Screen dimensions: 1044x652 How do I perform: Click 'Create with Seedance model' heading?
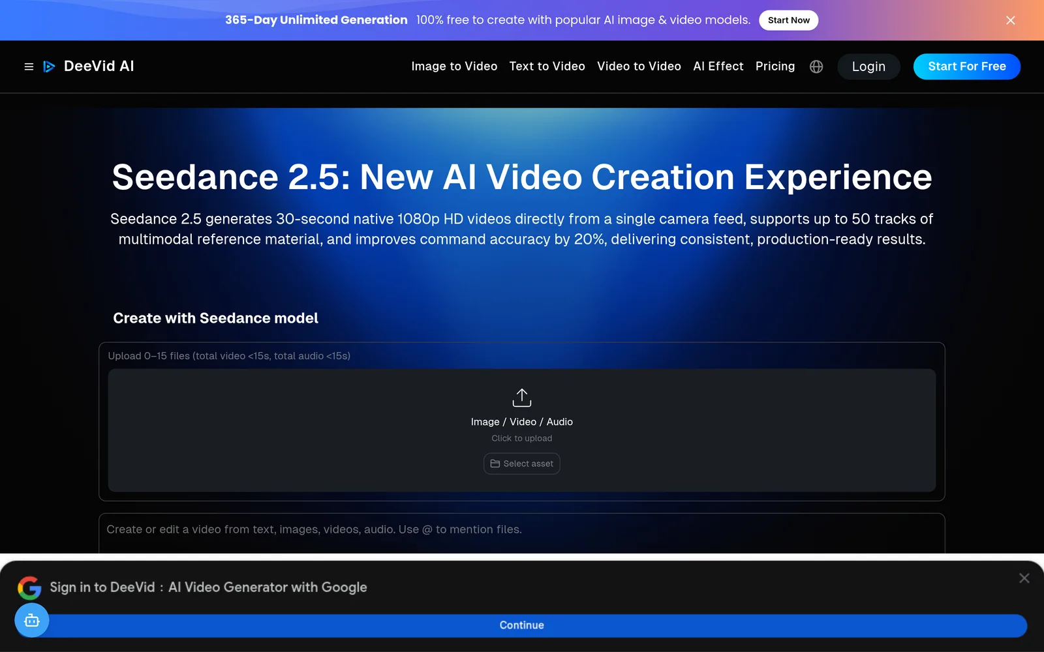tap(215, 318)
